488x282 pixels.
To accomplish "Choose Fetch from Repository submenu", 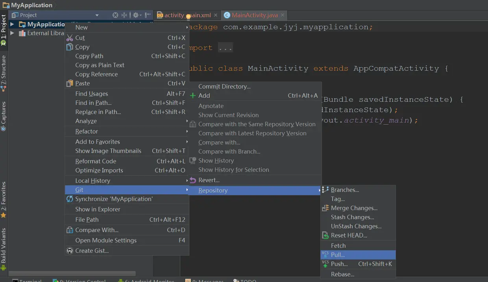I will (358, 245).
